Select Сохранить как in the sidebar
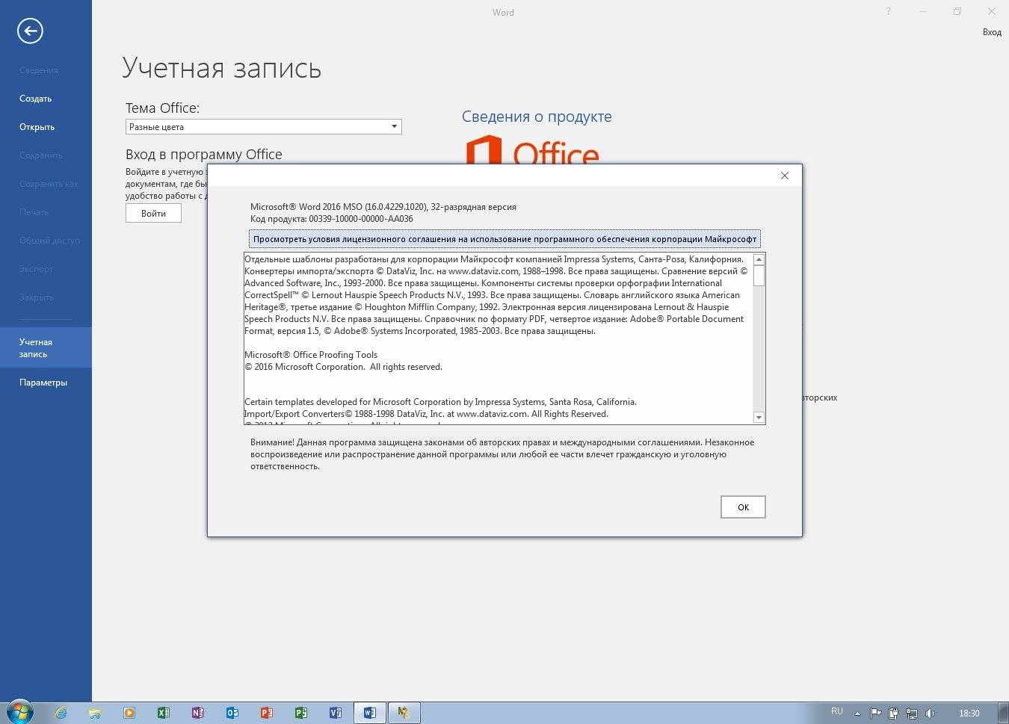 point(49,184)
